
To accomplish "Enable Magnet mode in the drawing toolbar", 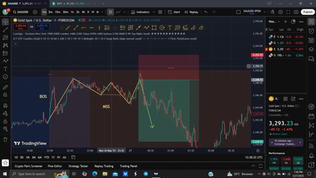I will click(x=6, y=105).
